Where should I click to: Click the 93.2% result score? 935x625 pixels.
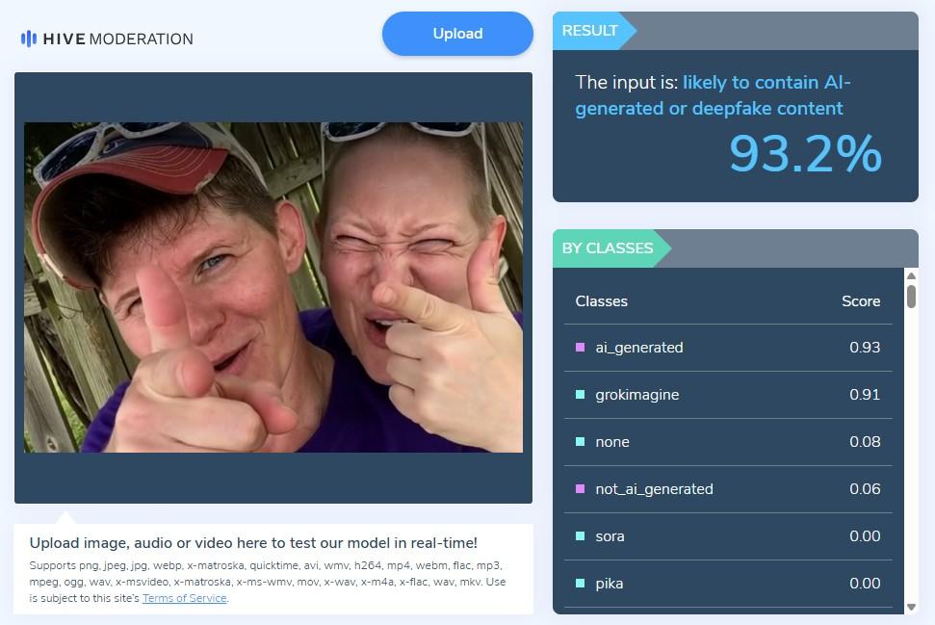click(805, 154)
